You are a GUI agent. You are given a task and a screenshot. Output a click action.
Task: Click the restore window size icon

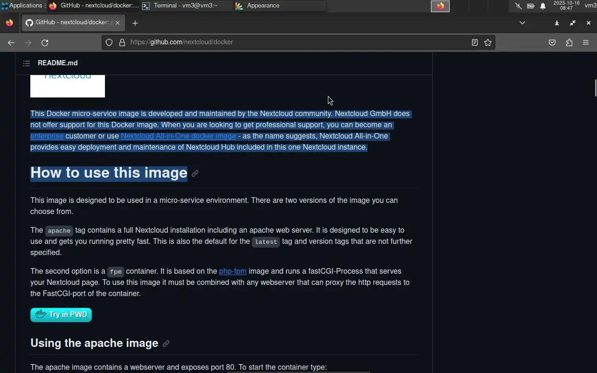click(x=573, y=23)
